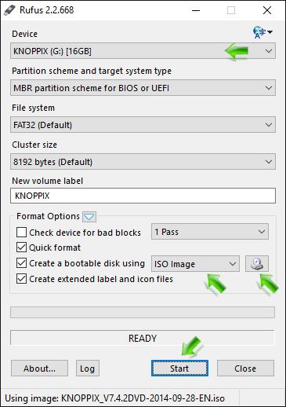Click the Rufus USB drive title icon

(x=9, y=10)
